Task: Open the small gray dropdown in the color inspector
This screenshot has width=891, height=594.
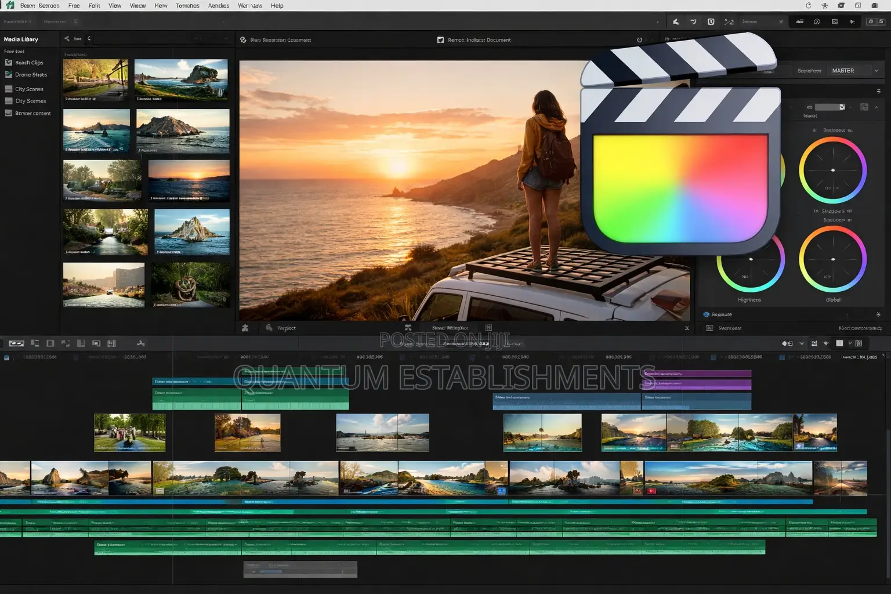Action: click(830, 107)
